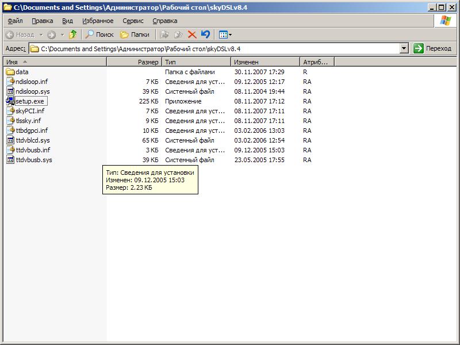Toggle the Папки folders pane
Image resolution: width=460 pixels, height=345 pixels.
coord(135,34)
